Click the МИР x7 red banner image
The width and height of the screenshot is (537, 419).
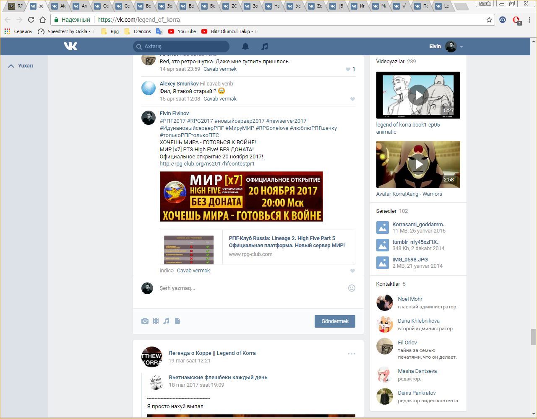click(x=241, y=197)
